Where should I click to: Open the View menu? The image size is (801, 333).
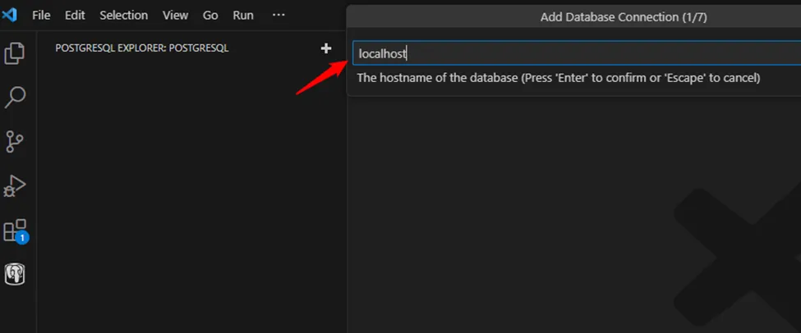pyautogui.click(x=175, y=15)
